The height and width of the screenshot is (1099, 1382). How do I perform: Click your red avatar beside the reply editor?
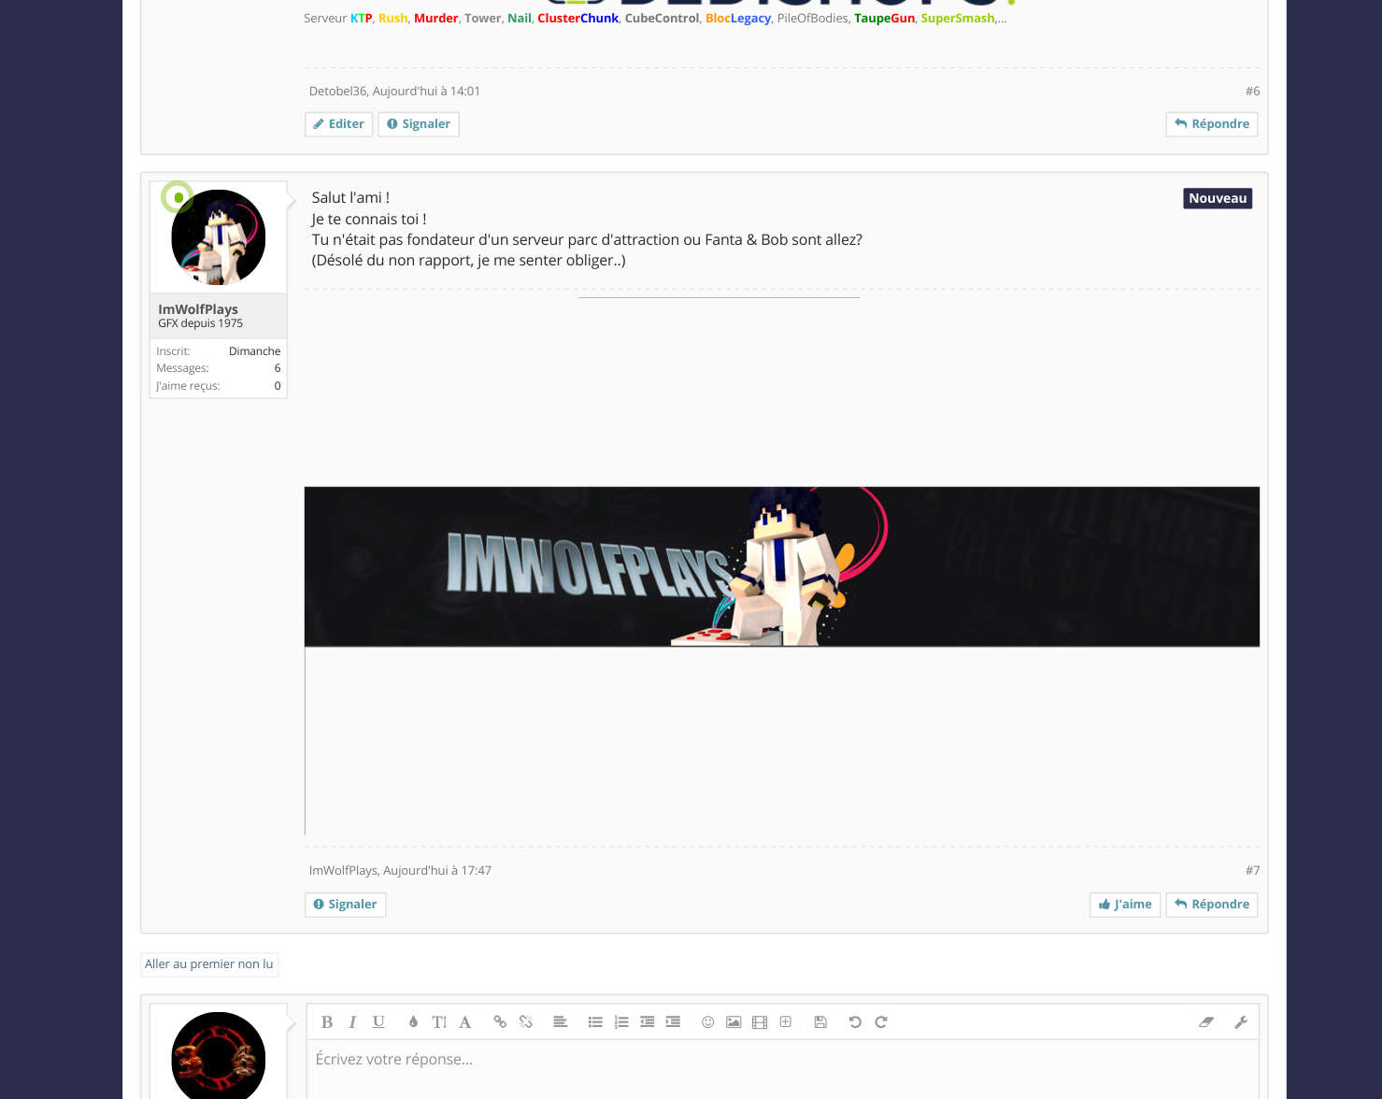click(219, 1056)
